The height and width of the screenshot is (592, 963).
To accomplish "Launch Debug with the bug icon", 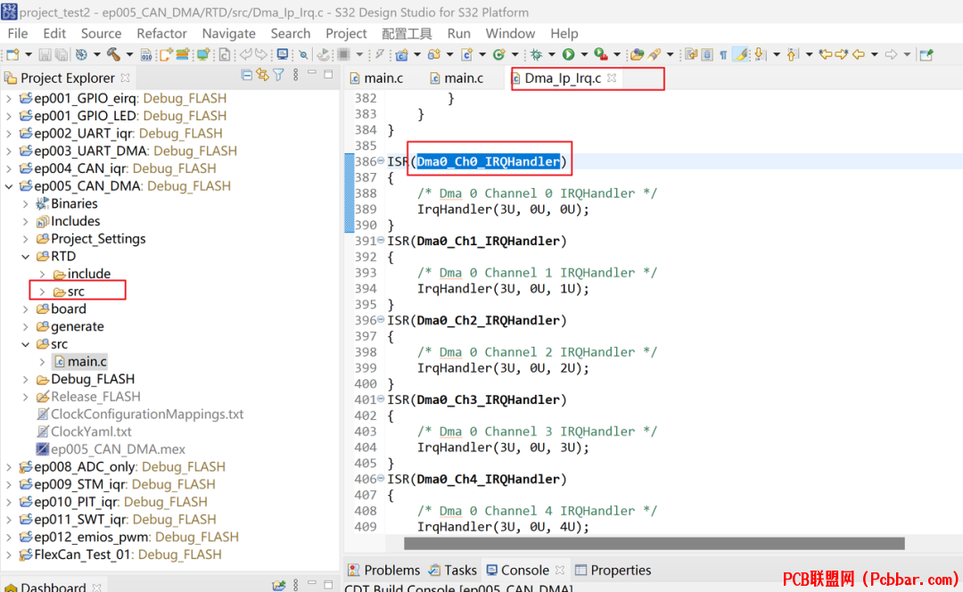I will point(537,54).
